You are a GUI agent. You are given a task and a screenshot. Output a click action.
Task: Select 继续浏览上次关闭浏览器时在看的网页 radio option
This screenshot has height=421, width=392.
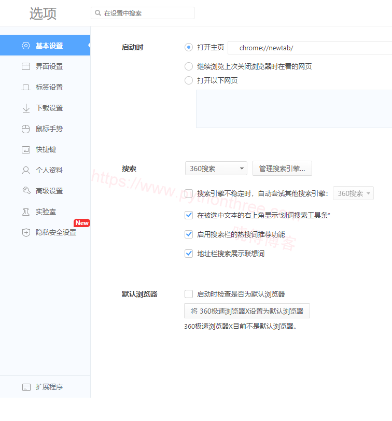(189, 66)
